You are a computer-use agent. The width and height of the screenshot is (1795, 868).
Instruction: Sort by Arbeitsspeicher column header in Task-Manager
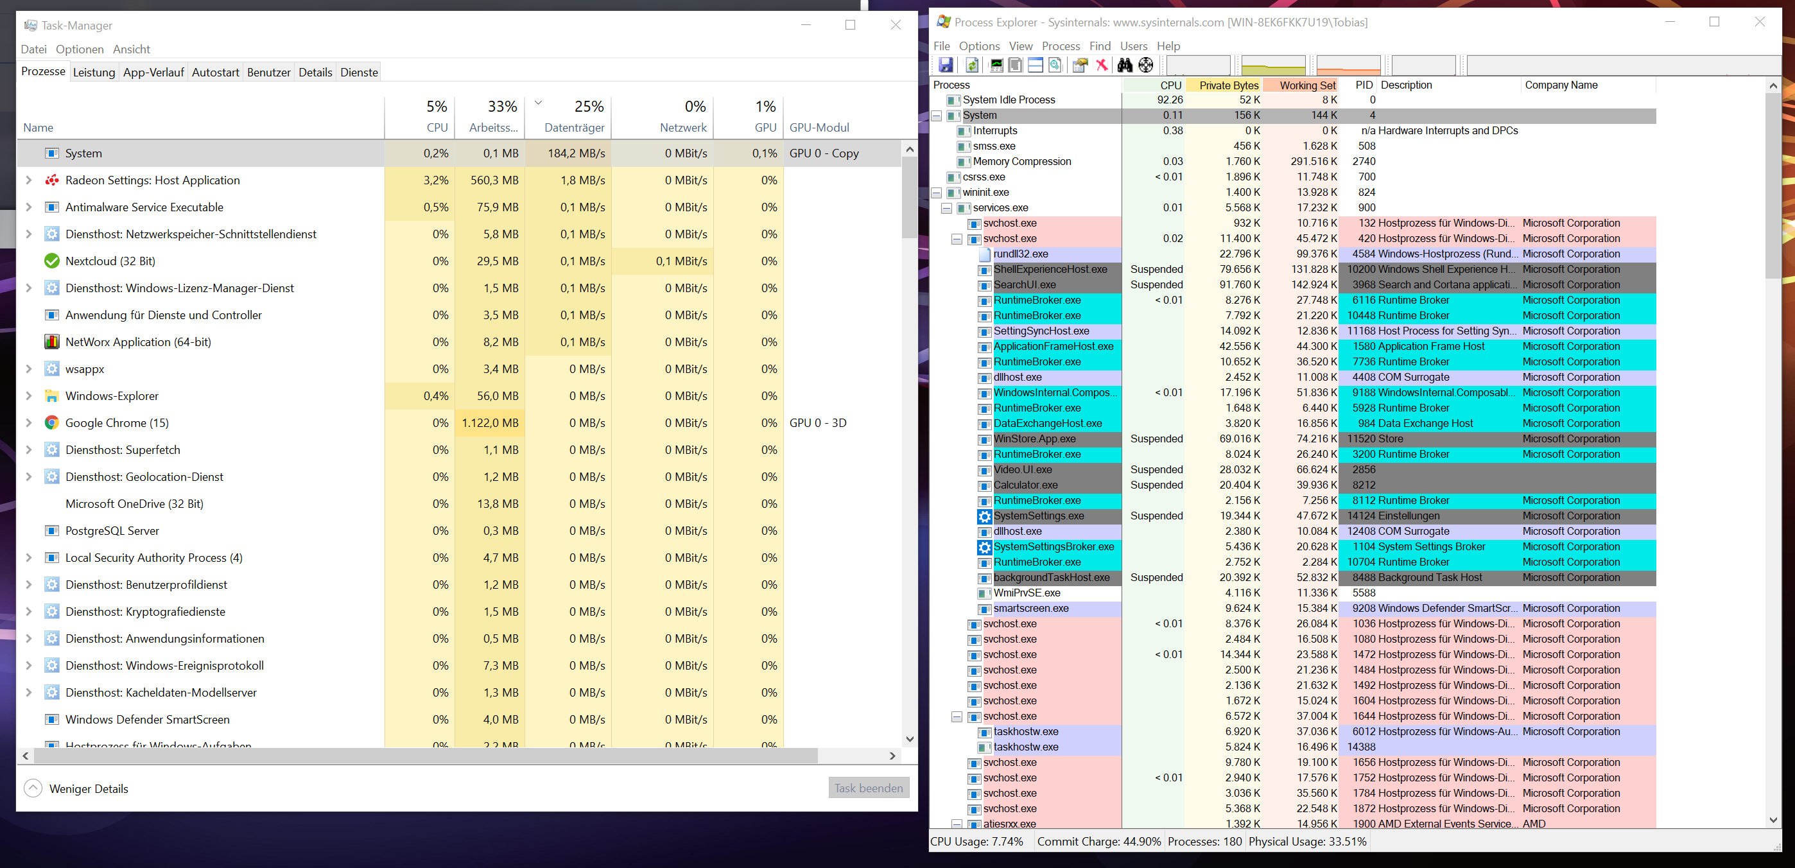tap(490, 116)
